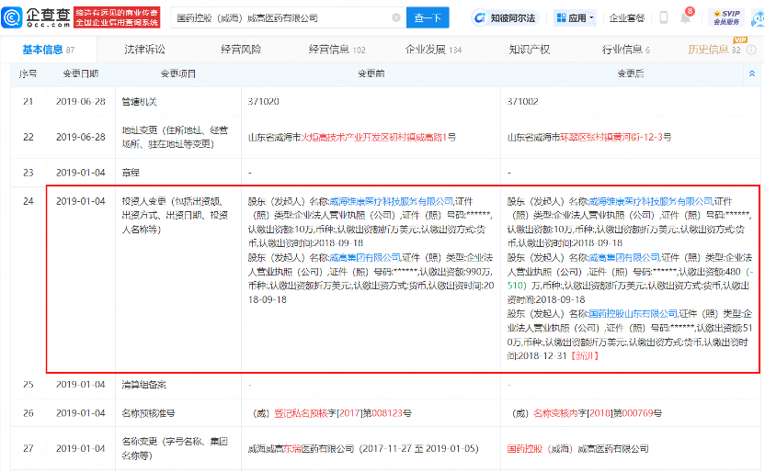Click the 变更日期 column header
Image resolution: width=765 pixels, height=472 pixels.
coord(81,73)
